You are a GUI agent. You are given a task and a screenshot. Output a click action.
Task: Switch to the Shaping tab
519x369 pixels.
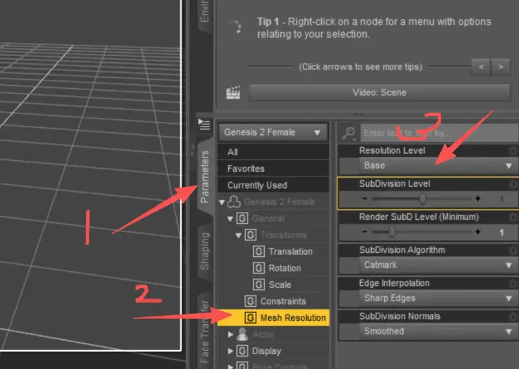click(x=204, y=252)
